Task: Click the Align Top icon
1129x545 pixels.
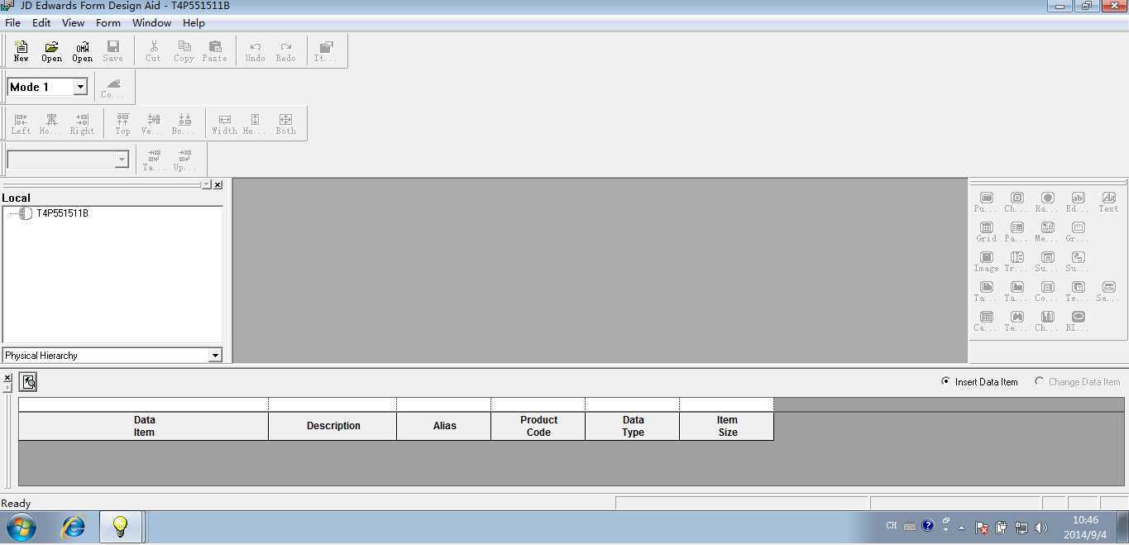Action: [122, 124]
